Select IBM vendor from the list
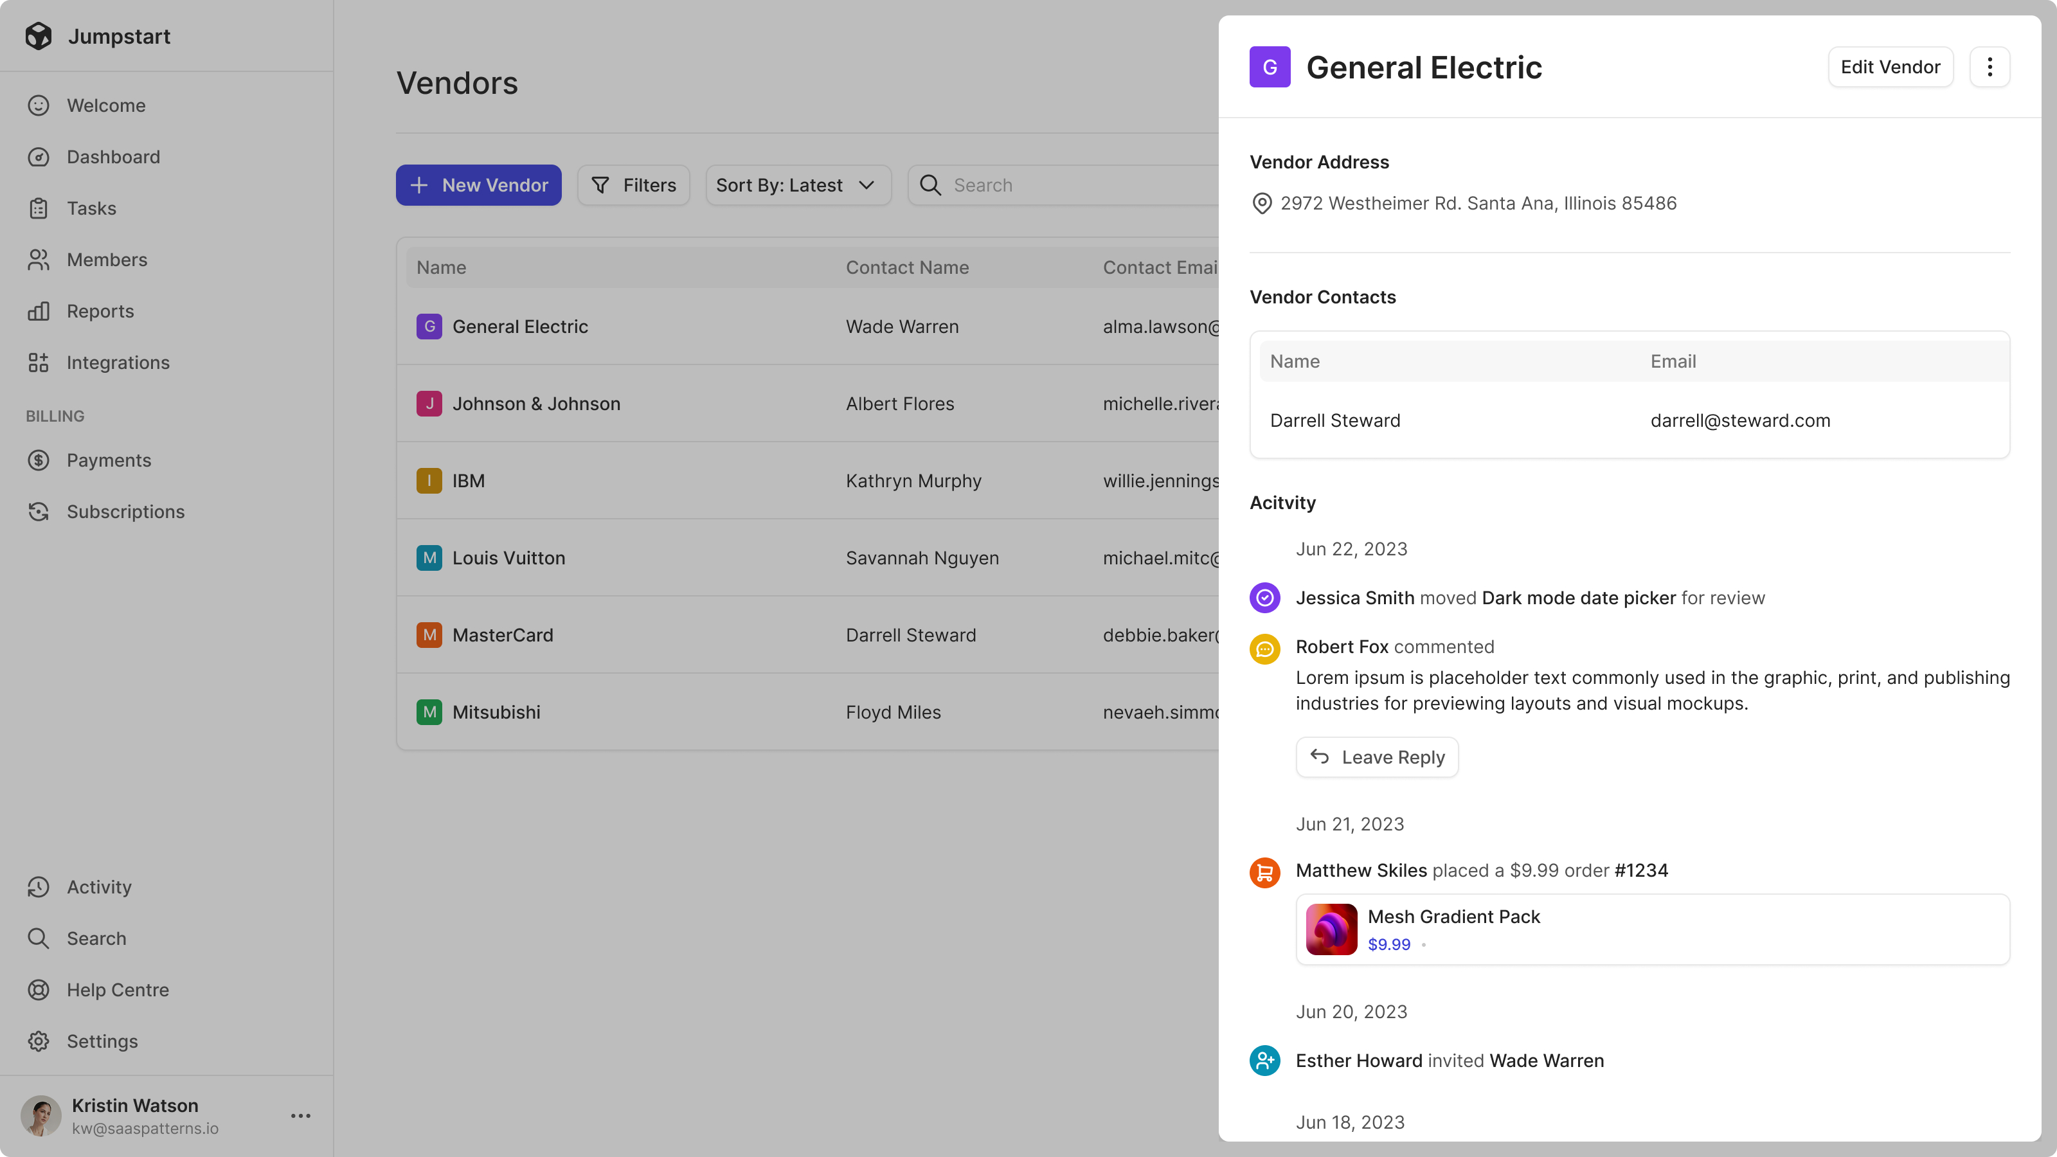This screenshot has height=1157, width=2057. coord(467,479)
